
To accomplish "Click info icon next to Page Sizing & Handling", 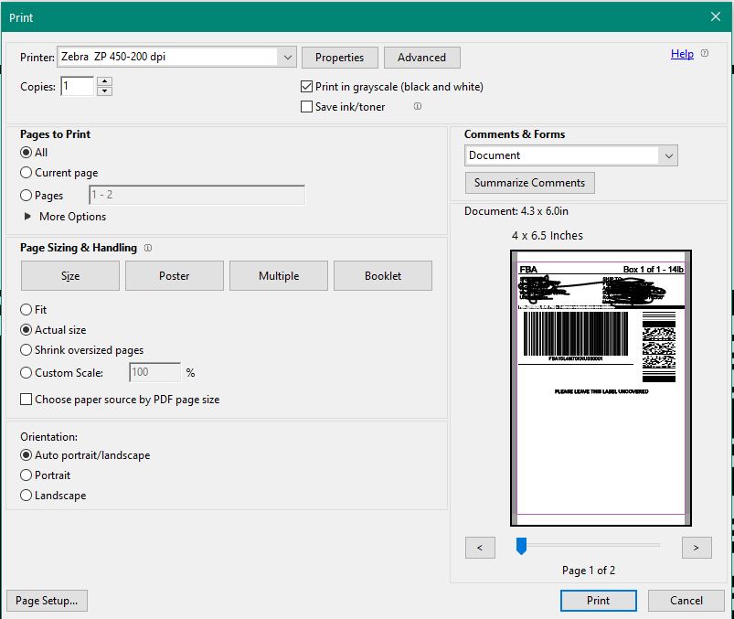I will tap(148, 248).
